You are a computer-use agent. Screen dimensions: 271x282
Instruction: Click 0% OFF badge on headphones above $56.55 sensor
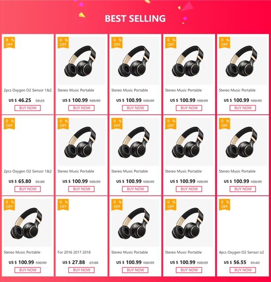225,123
